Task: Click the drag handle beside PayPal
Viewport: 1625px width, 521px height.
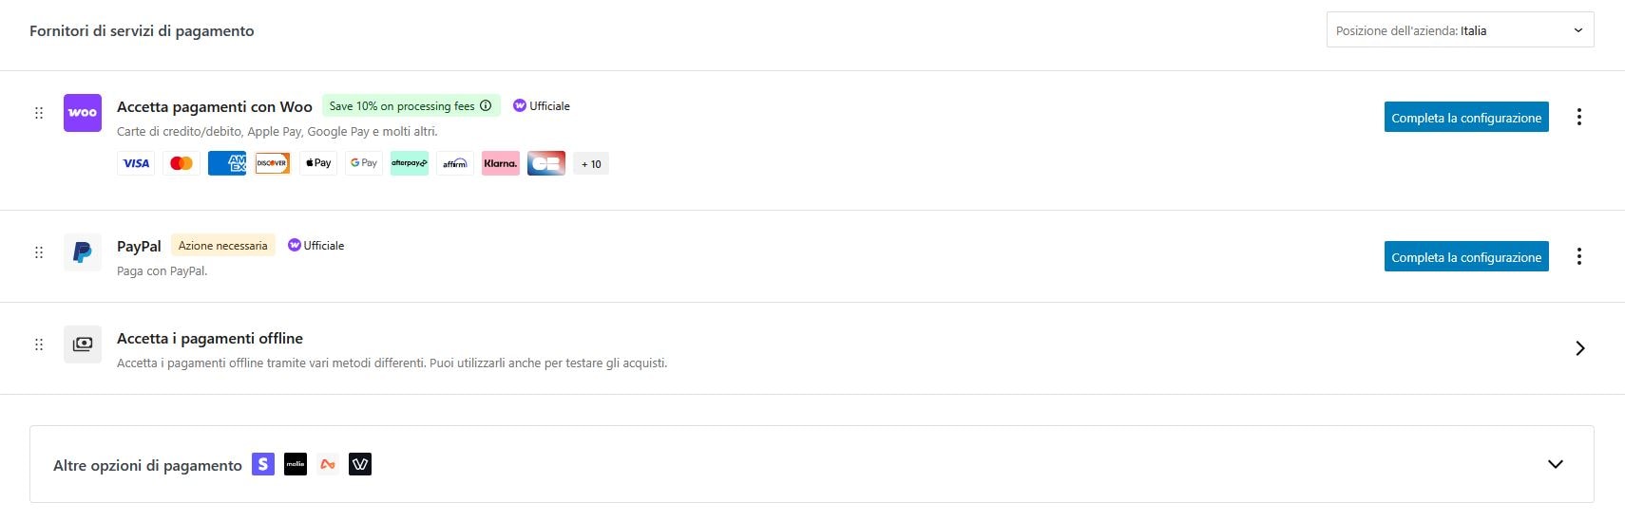Action: [39, 252]
